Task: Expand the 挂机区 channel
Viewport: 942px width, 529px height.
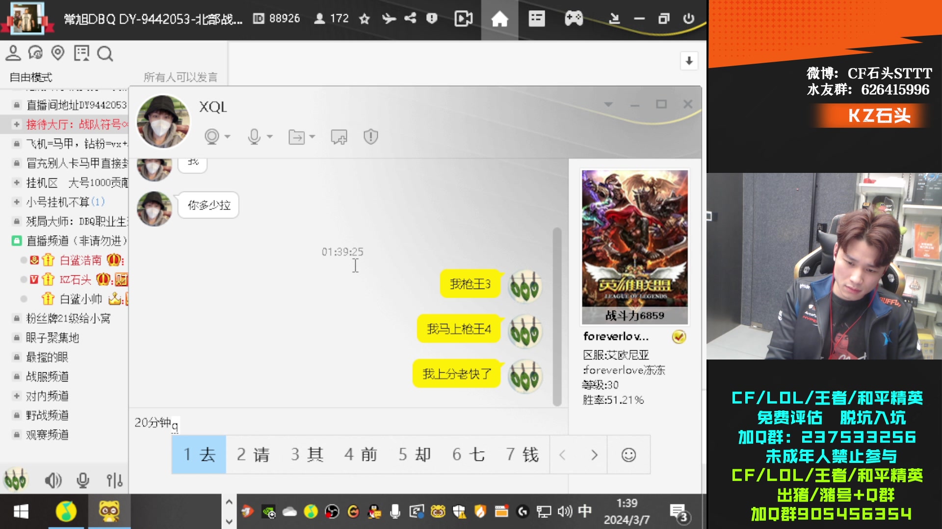Action: point(17,183)
